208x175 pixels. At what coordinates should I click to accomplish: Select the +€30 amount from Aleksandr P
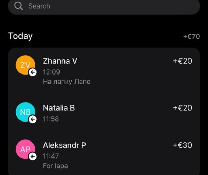pos(183,145)
